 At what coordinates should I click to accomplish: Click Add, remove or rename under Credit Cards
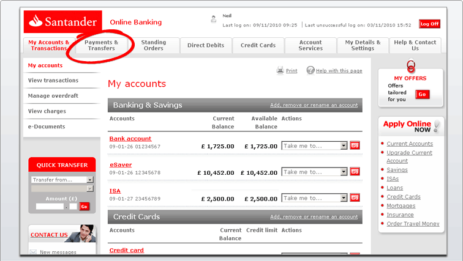coord(314,217)
